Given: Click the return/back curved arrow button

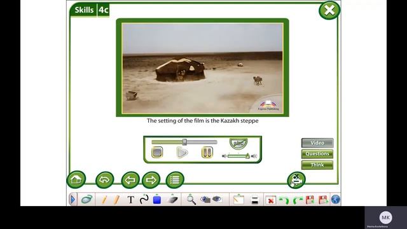Looking at the screenshot, I should pyautogui.click(x=104, y=179).
